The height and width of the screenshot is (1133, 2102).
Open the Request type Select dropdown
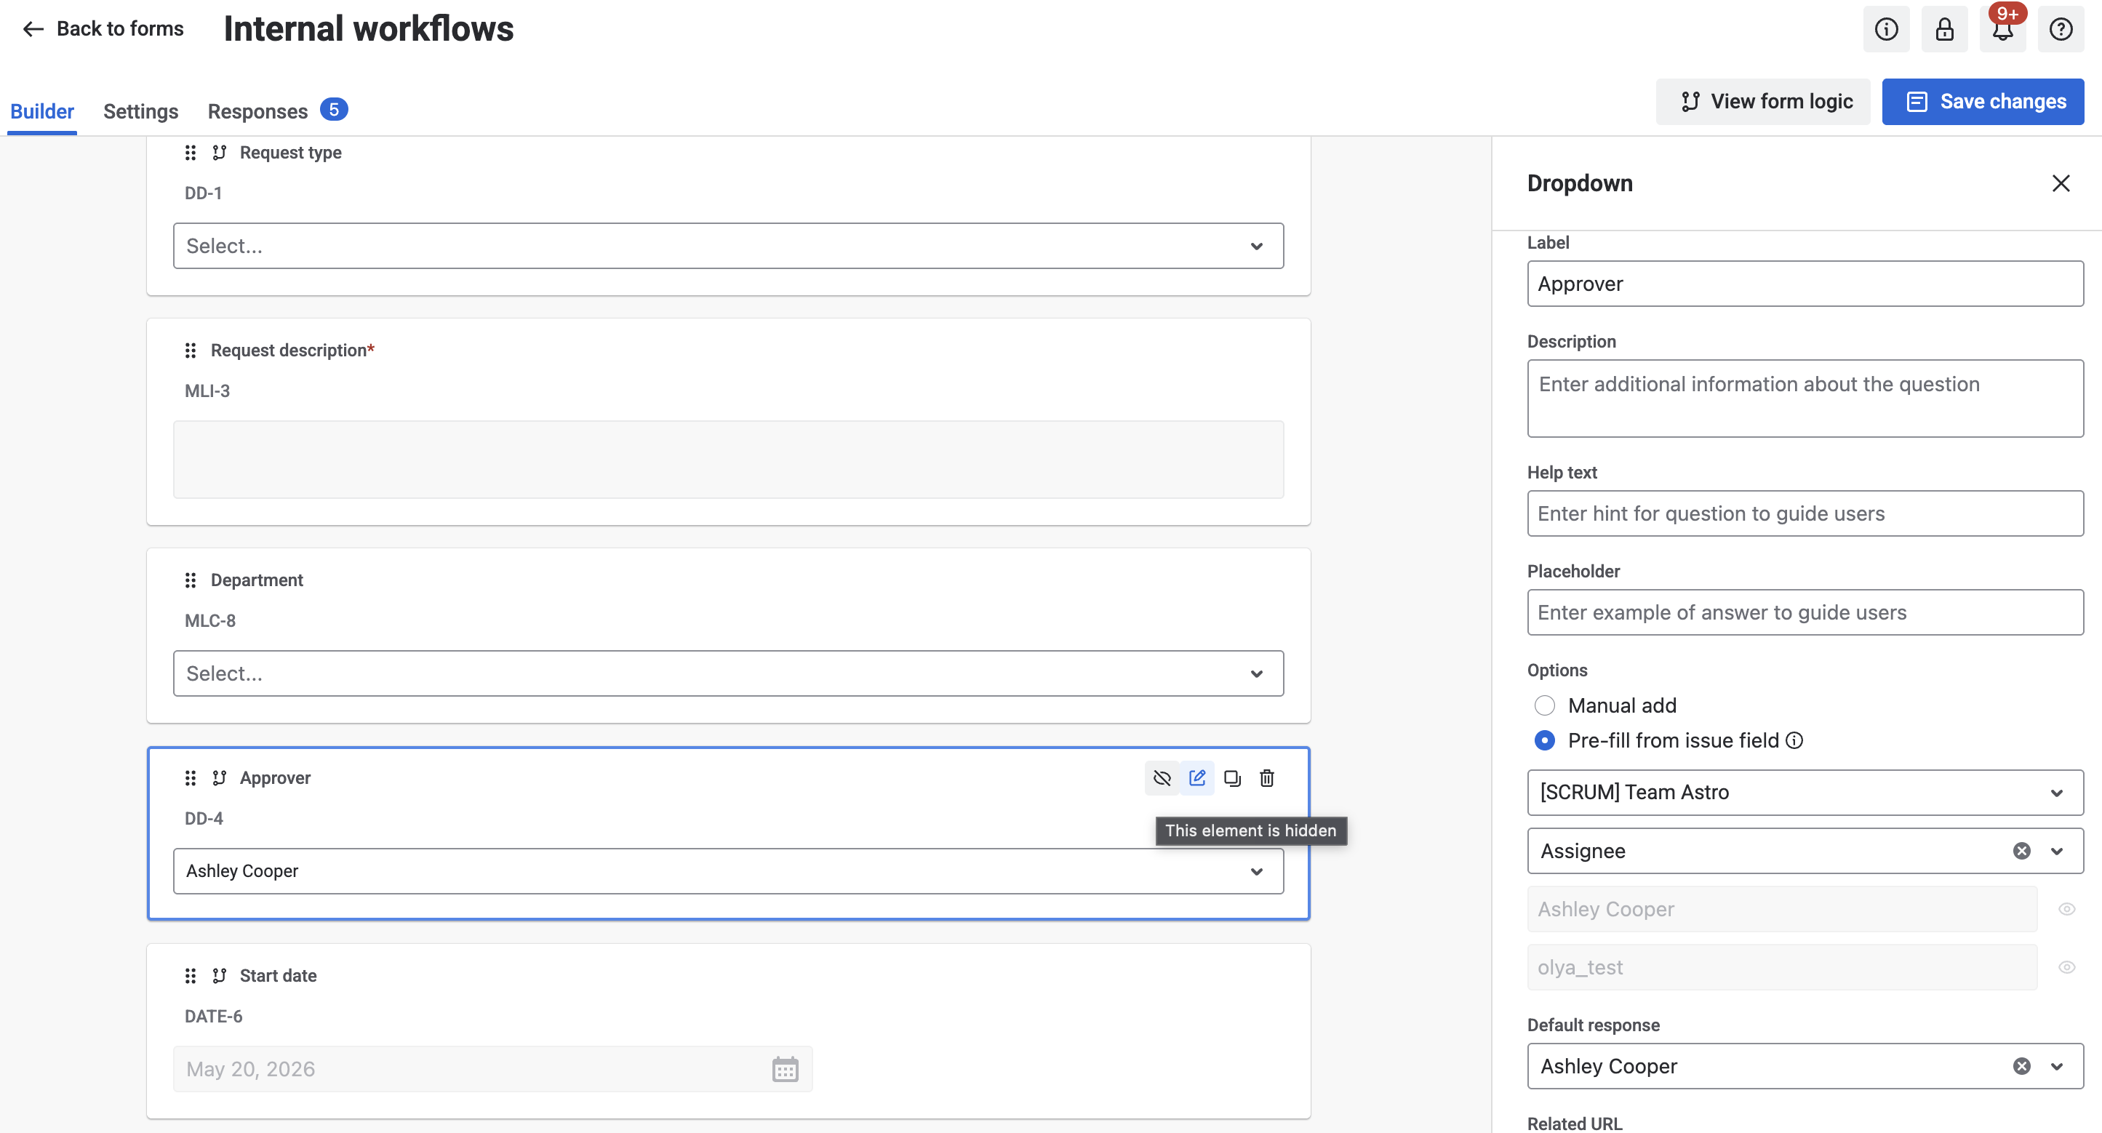[728, 246]
